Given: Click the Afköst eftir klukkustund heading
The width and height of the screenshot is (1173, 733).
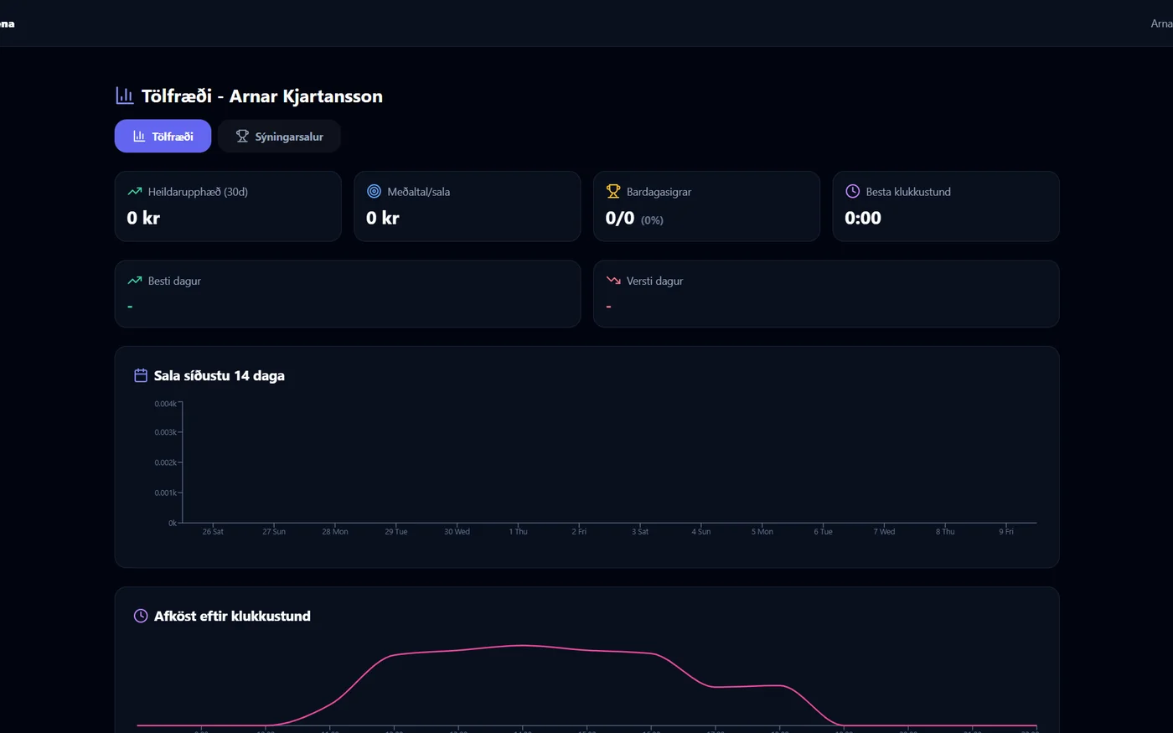Looking at the screenshot, I should [x=232, y=616].
